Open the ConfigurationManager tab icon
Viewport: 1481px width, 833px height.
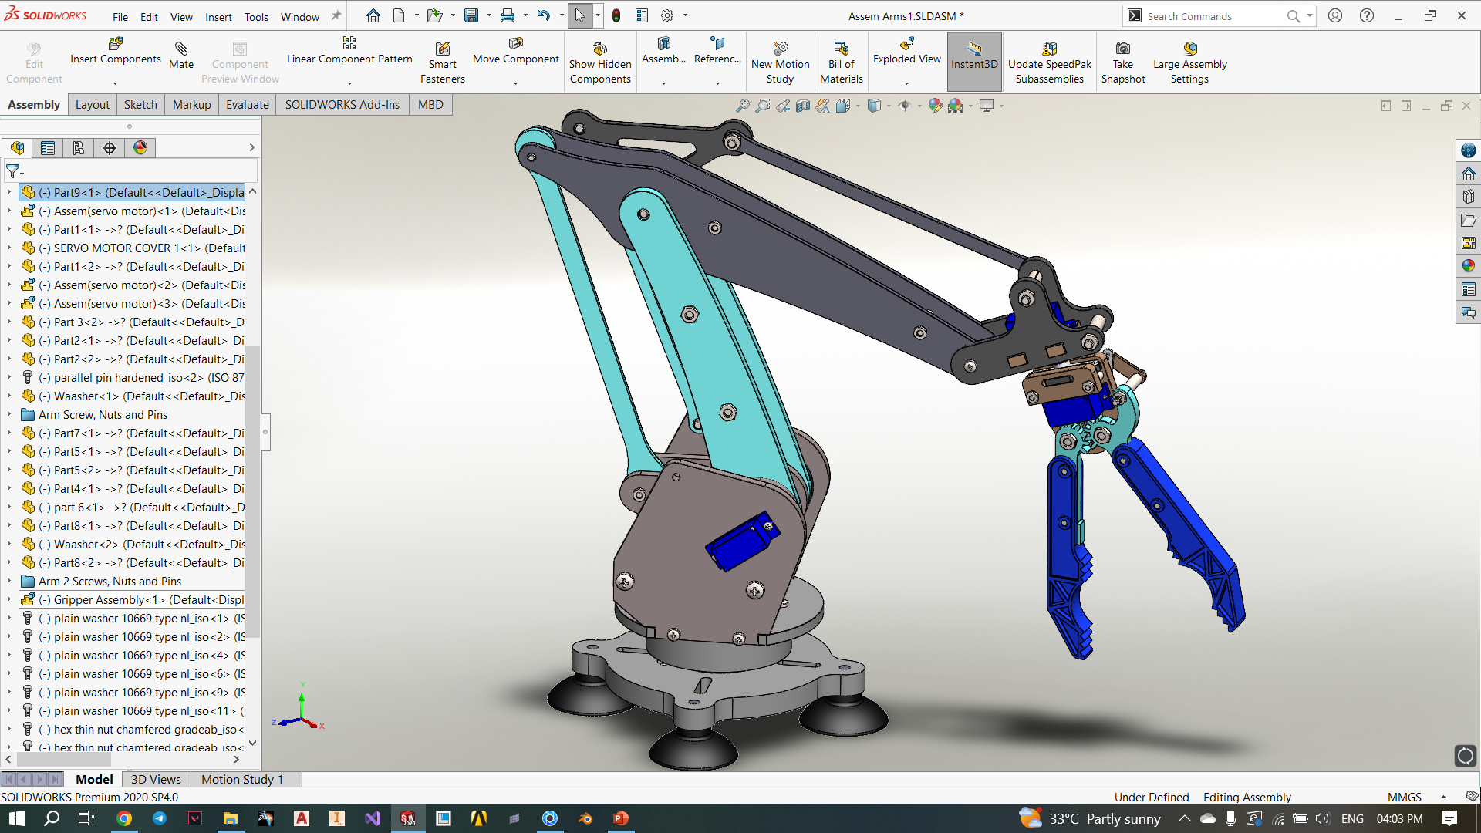79,148
